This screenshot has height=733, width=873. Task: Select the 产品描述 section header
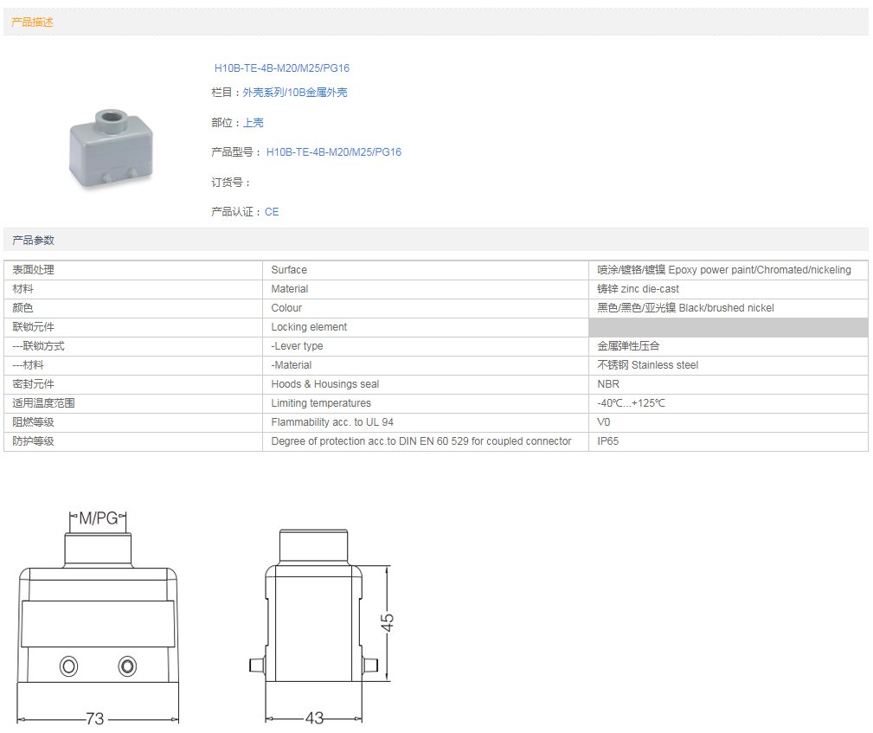pos(32,23)
